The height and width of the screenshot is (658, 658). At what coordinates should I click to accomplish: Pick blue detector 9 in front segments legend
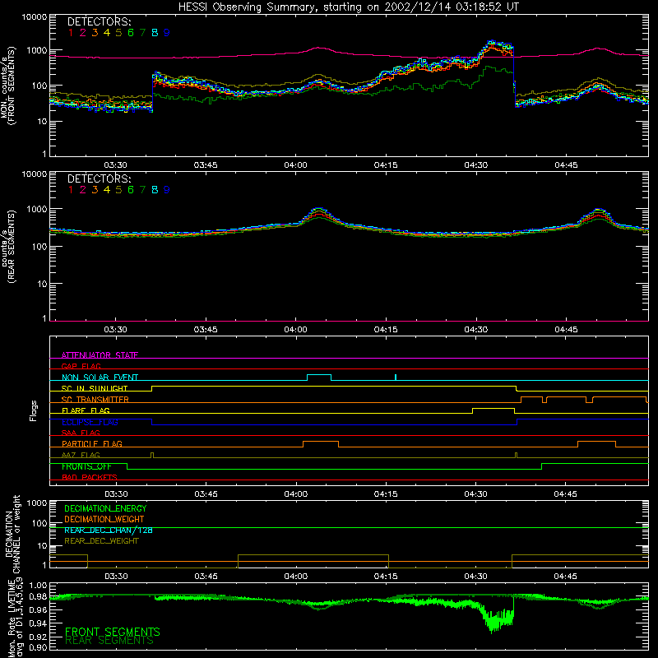pyautogui.click(x=167, y=33)
